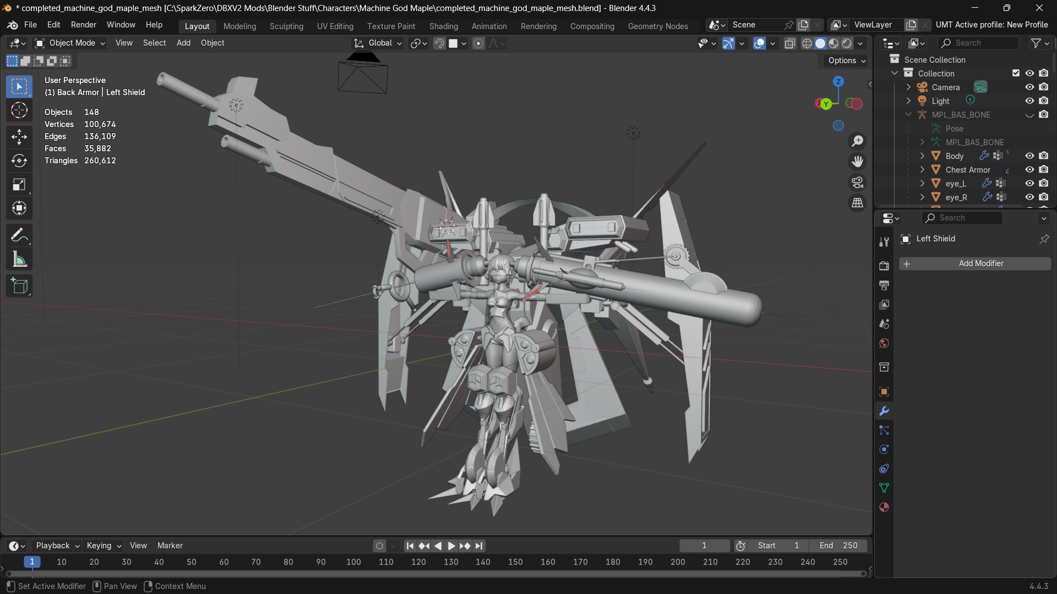The image size is (1057, 594).
Task: Toggle snapping magnet
Action: pyautogui.click(x=439, y=43)
